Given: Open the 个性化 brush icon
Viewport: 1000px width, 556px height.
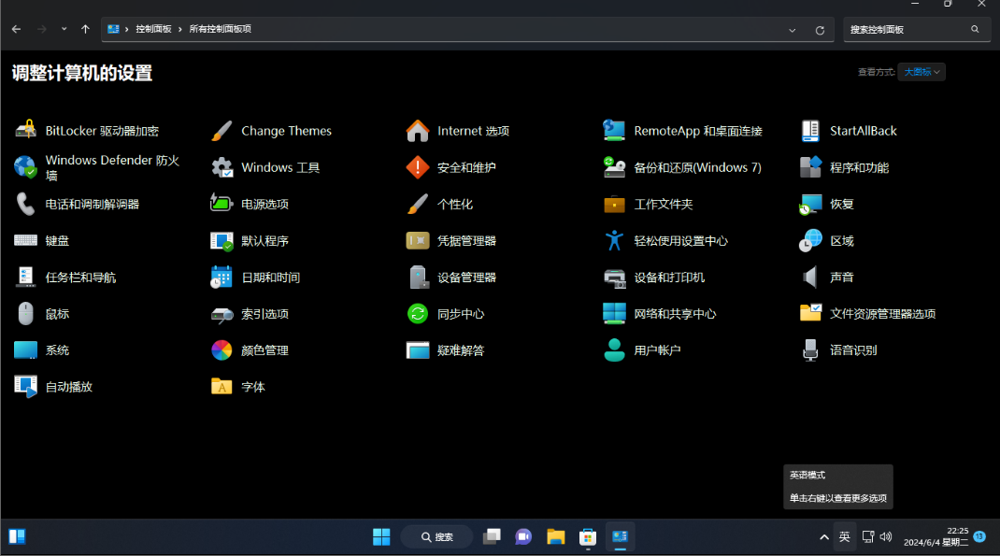Looking at the screenshot, I should (418, 204).
